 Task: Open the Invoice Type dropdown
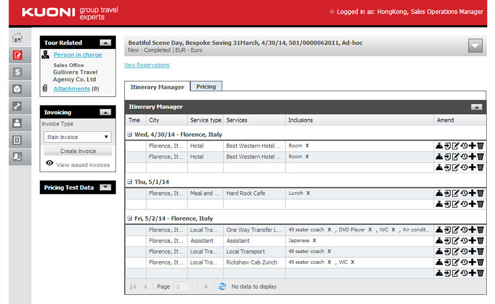pyautogui.click(x=78, y=137)
